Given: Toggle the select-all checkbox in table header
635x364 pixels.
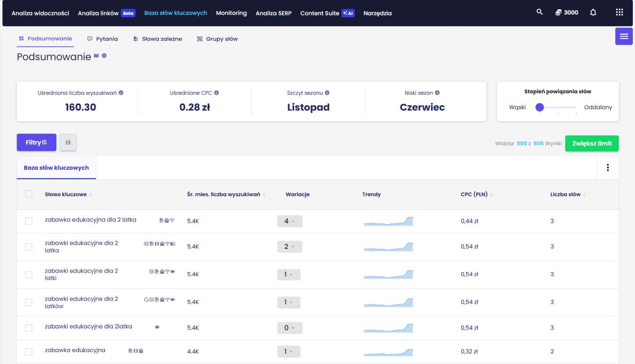Looking at the screenshot, I should coord(29,193).
